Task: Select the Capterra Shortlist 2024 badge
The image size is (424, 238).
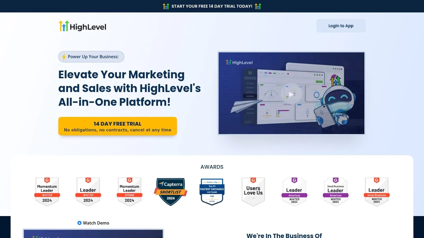Action: pos(171,192)
